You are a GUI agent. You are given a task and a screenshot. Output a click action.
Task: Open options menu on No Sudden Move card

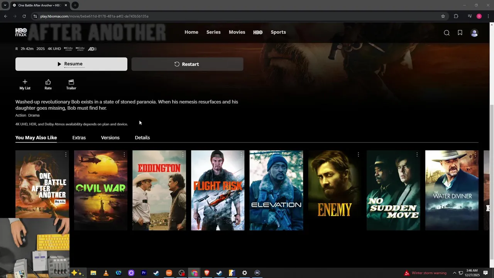417,154
